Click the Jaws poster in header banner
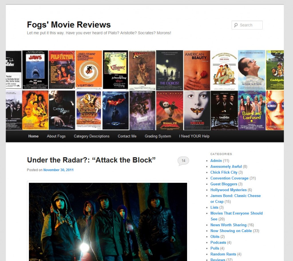 pyautogui.click(x=35, y=70)
